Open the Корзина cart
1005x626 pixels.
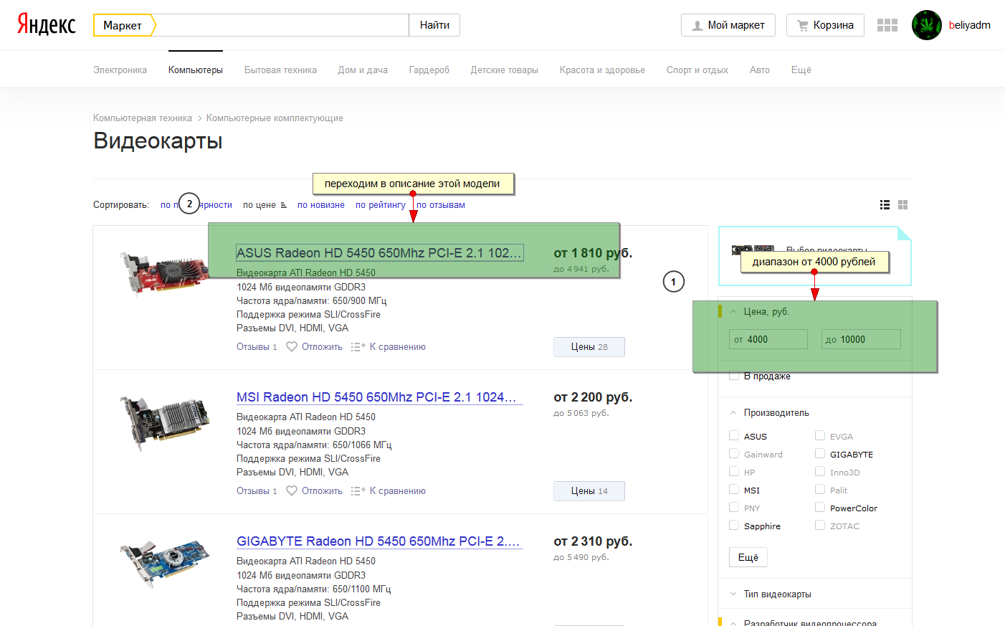tap(825, 25)
